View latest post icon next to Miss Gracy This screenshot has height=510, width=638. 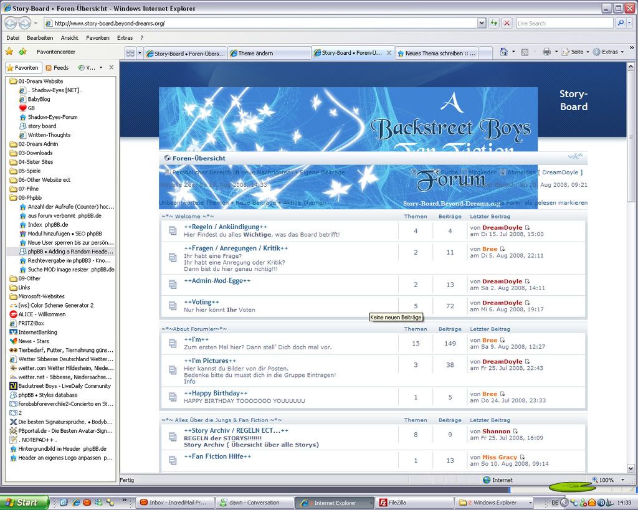coord(523,457)
